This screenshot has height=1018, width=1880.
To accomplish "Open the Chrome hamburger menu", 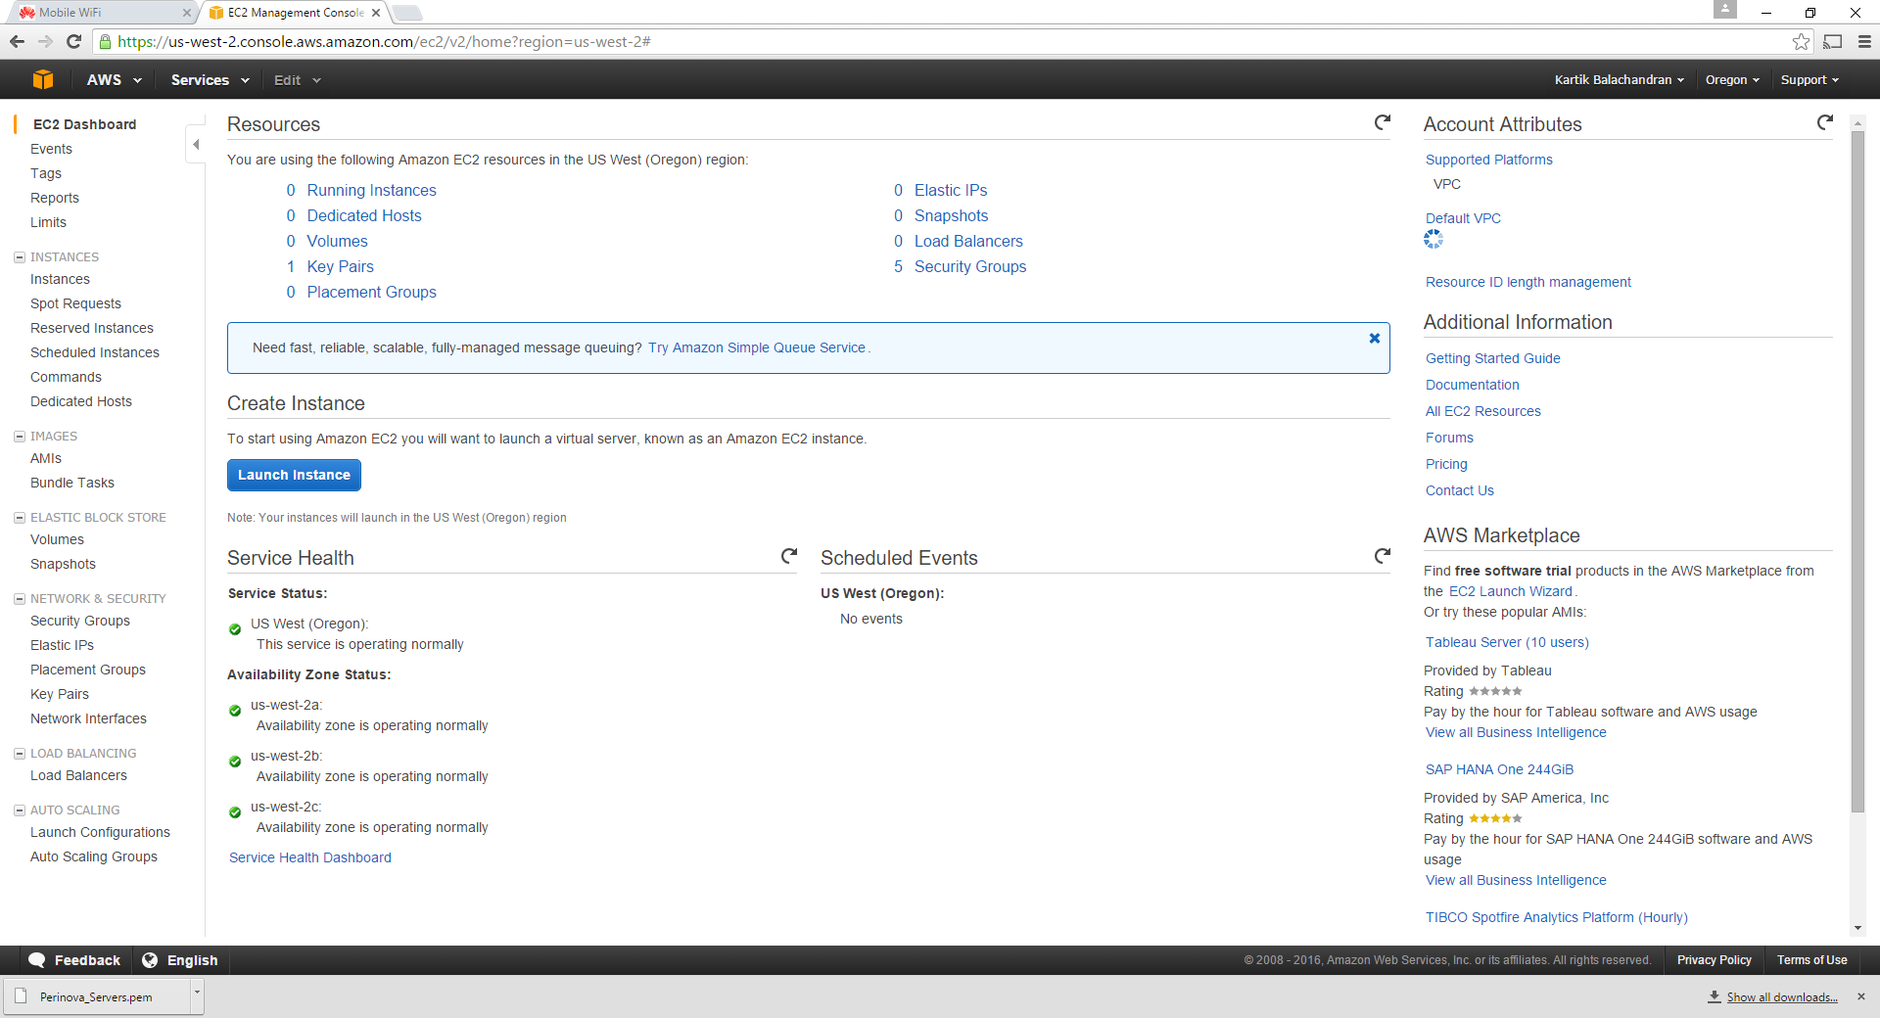I will [x=1864, y=41].
